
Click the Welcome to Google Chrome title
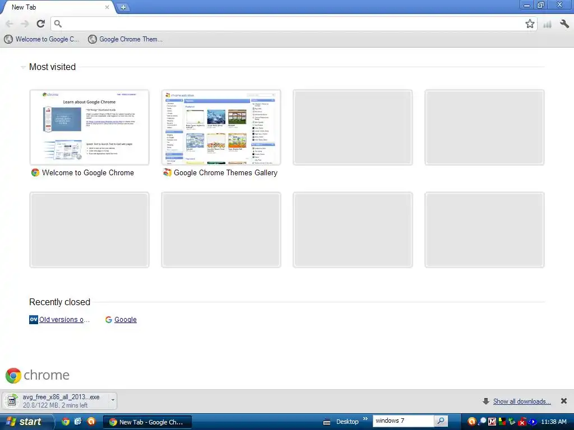88,172
